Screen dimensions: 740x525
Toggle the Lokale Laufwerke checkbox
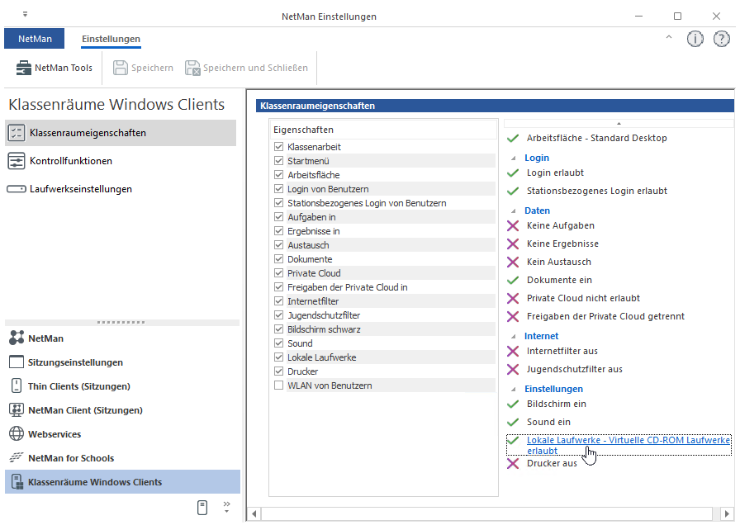click(278, 357)
